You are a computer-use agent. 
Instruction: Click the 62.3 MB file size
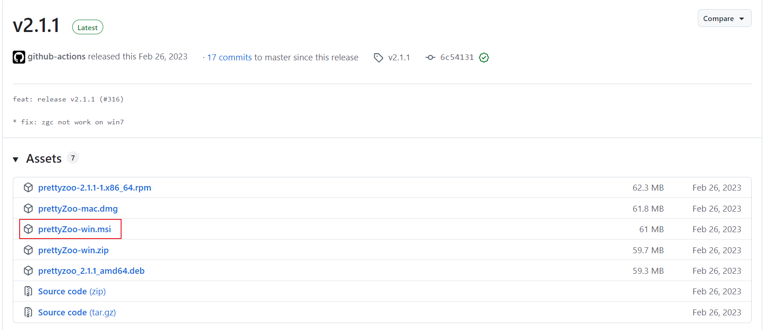[648, 187]
